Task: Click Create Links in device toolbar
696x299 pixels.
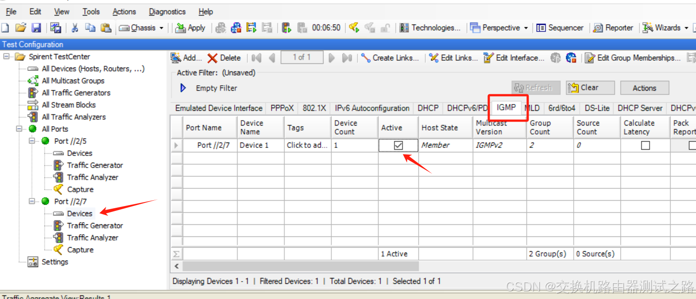Action: [x=390, y=58]
